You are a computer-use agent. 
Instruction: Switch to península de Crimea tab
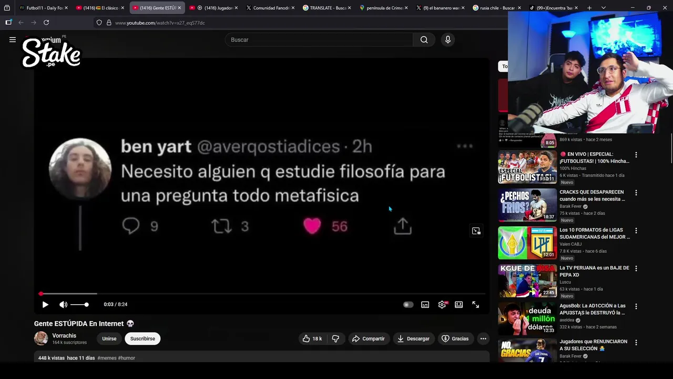(x=384, y=8)
